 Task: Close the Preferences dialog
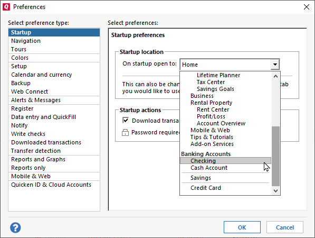(307, 7)
